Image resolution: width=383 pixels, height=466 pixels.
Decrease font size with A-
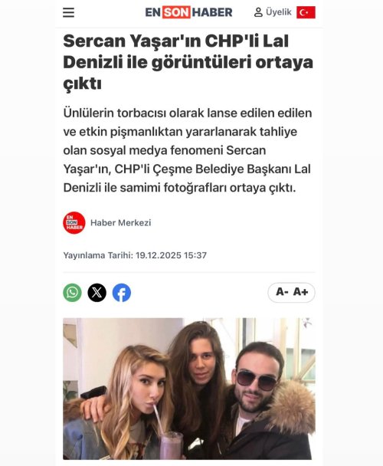pyautogui.click(x=282, y=292)
